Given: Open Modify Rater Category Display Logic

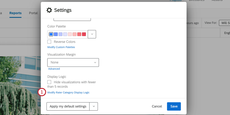Looking at the screenshot, I should (68, 93).
